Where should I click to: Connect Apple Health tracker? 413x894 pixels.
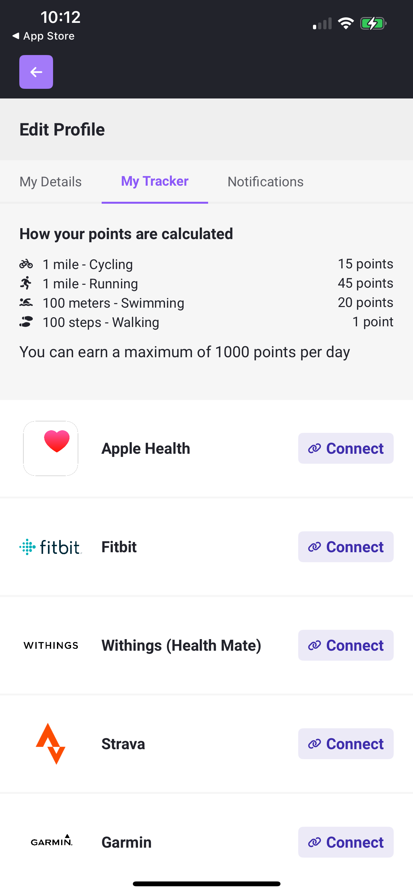pyautogui.click(x=346, y=448)
